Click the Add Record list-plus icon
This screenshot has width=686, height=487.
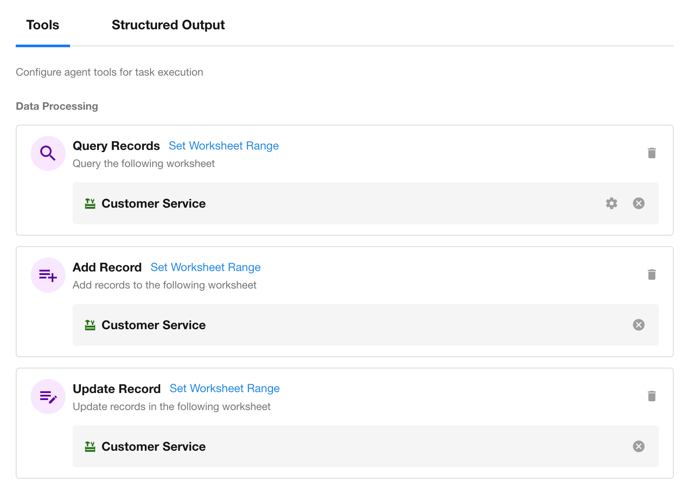[48, 275]
